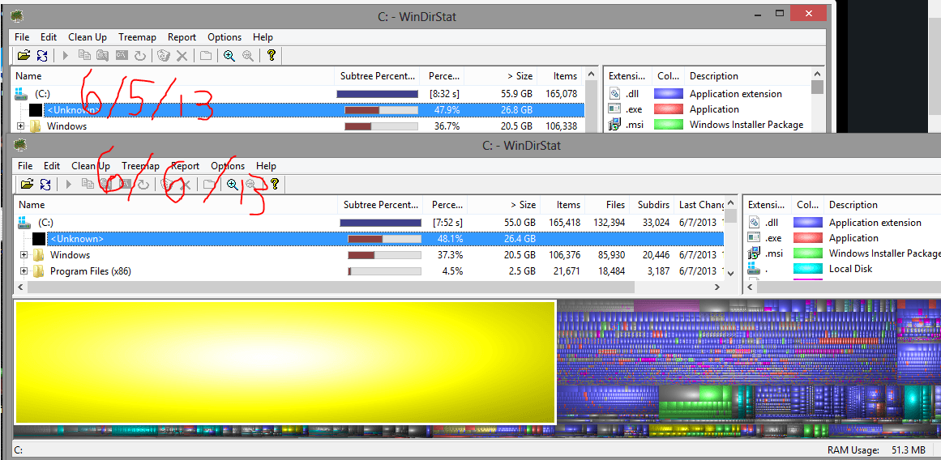Click cyan Local Disk color swatch

pos(808,269)
